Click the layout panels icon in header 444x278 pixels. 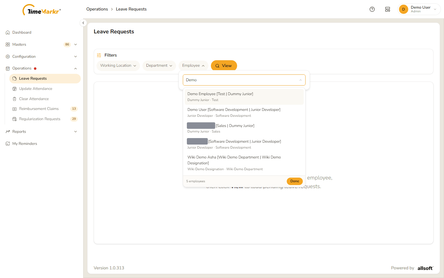tap(388, 9)
